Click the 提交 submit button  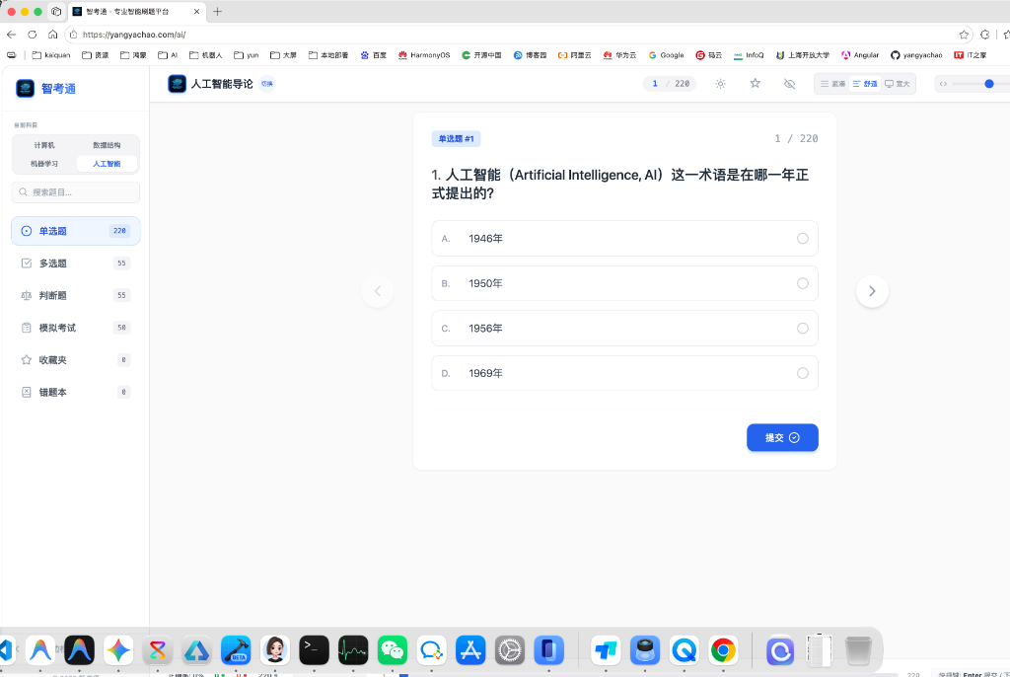(x=782, y=438)
